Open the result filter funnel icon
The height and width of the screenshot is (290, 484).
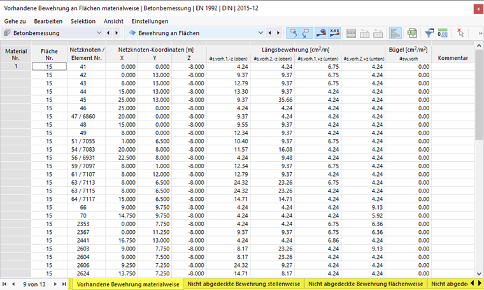click(x=429, y=33)
